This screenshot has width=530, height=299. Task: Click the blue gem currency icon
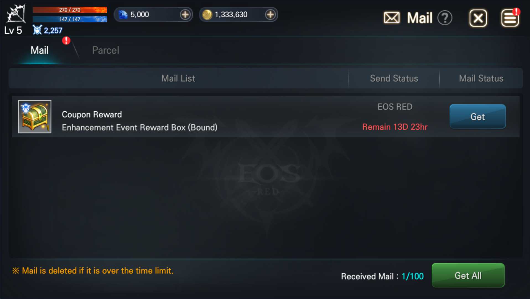click(123, 14)
